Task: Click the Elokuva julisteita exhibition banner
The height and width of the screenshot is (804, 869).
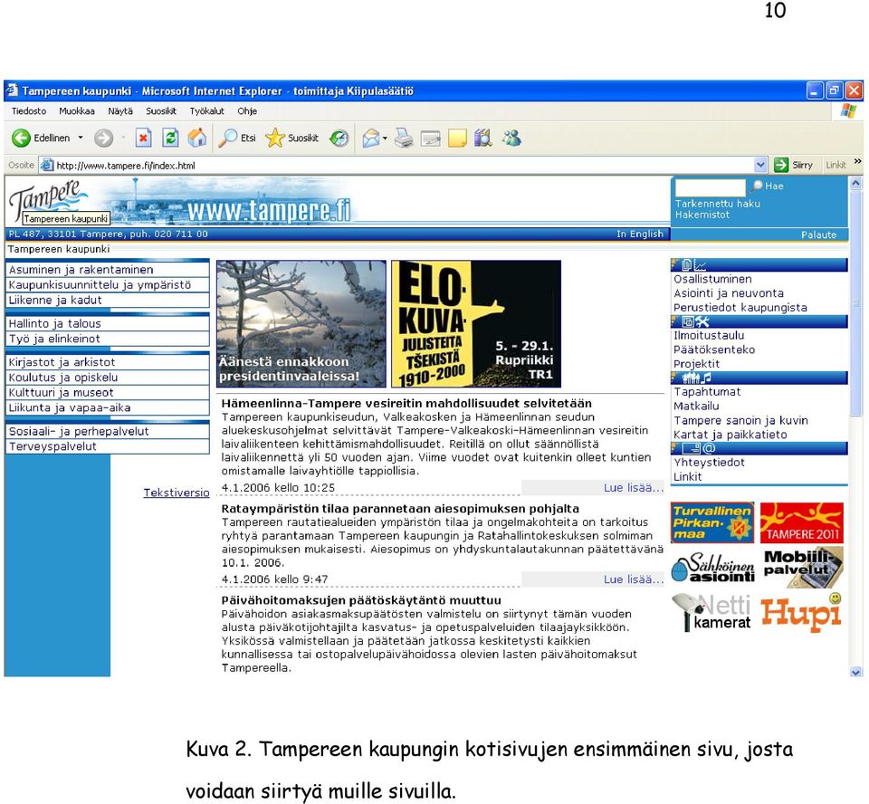Action: (476, 324)
